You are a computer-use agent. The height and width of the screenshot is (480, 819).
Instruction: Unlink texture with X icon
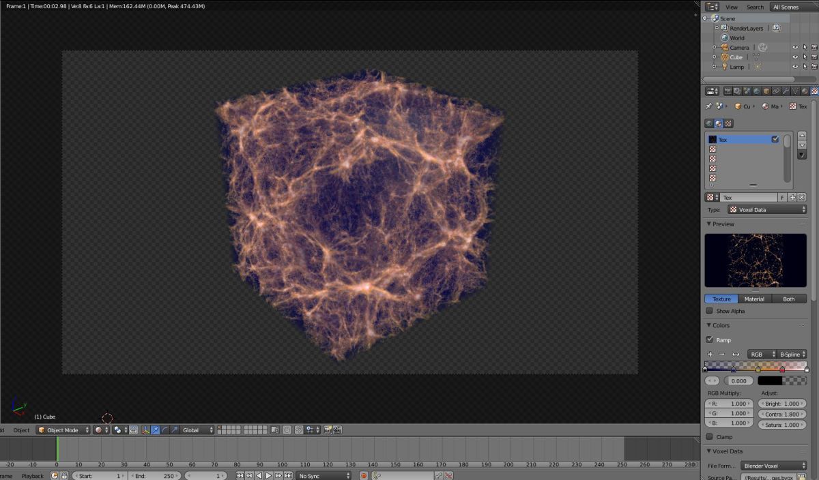coord(802,197)
